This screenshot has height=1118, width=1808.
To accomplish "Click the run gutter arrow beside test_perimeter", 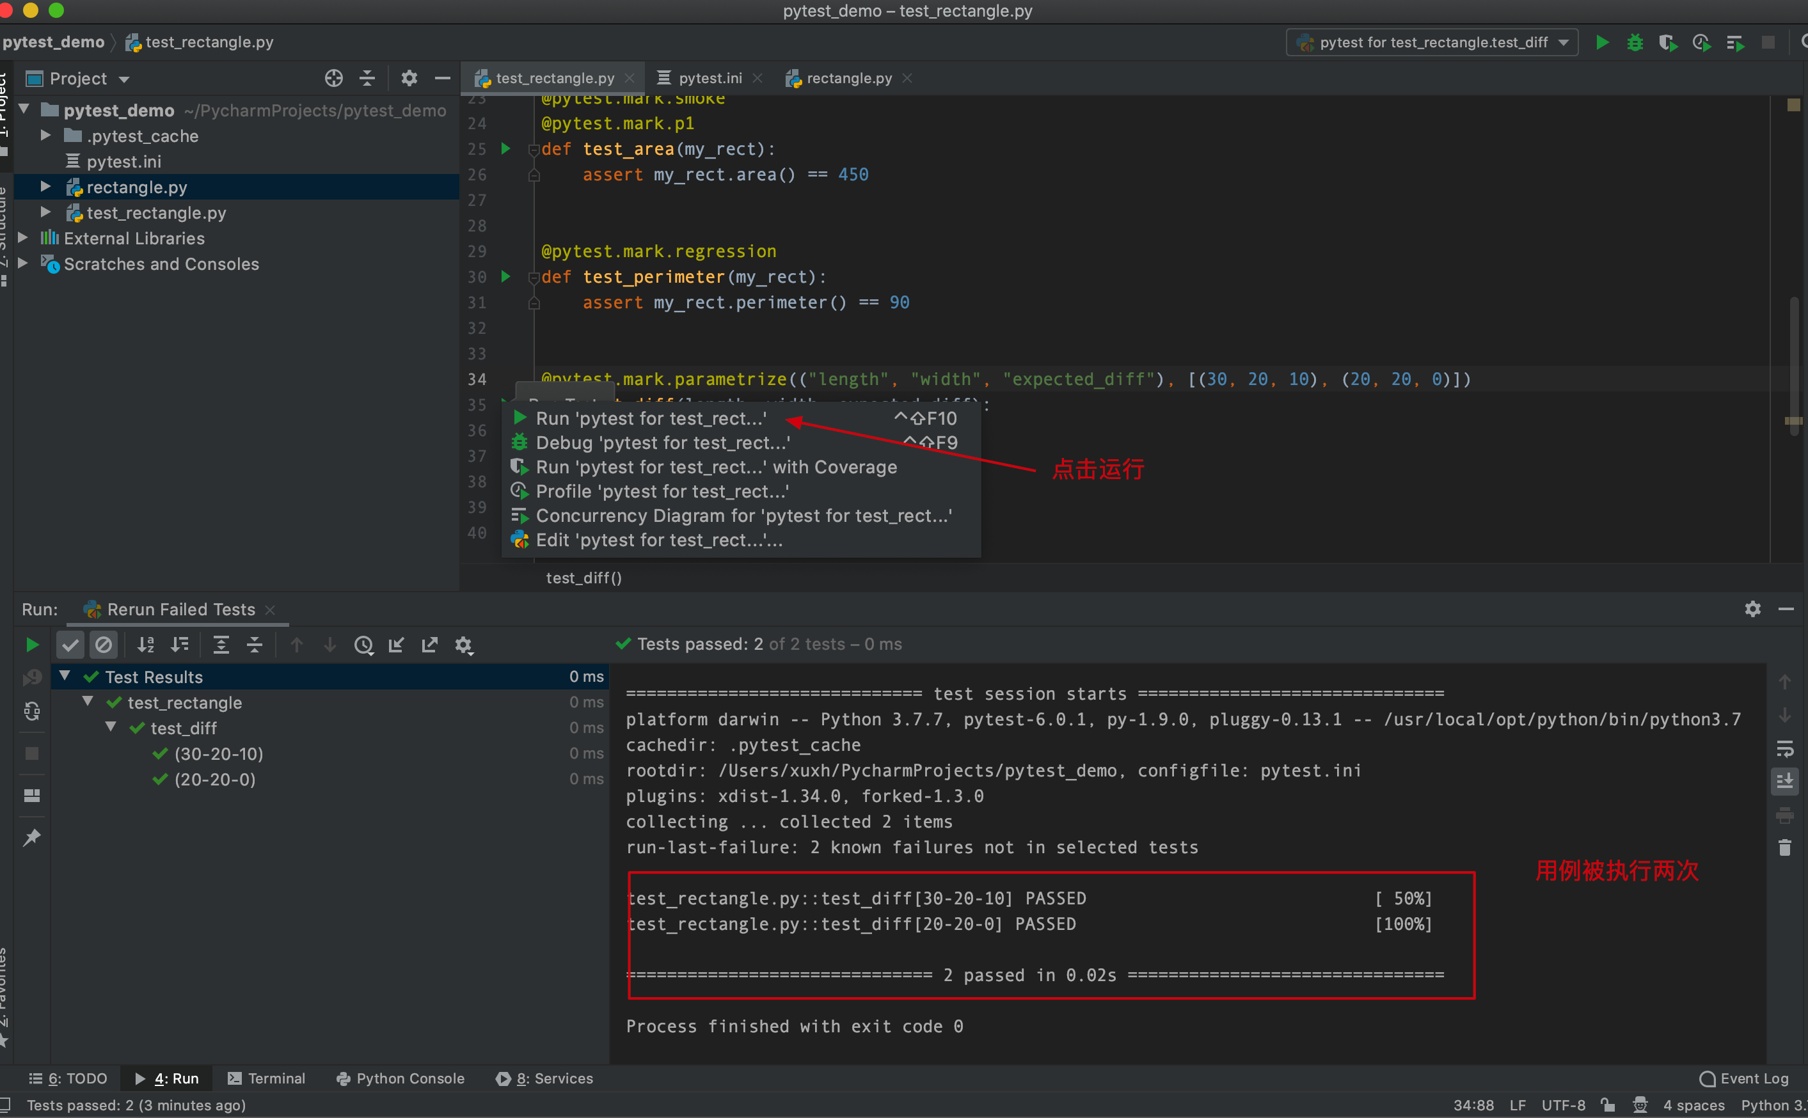I will [x=506, y=276].
